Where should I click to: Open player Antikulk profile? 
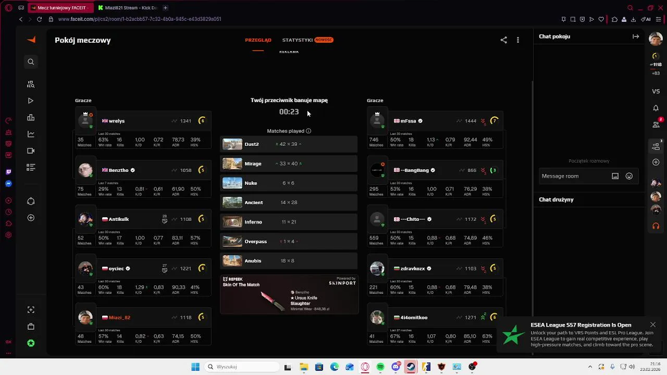[118, 219]
